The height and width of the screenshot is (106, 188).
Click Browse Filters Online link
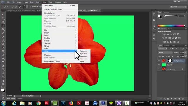pos(59,62)
